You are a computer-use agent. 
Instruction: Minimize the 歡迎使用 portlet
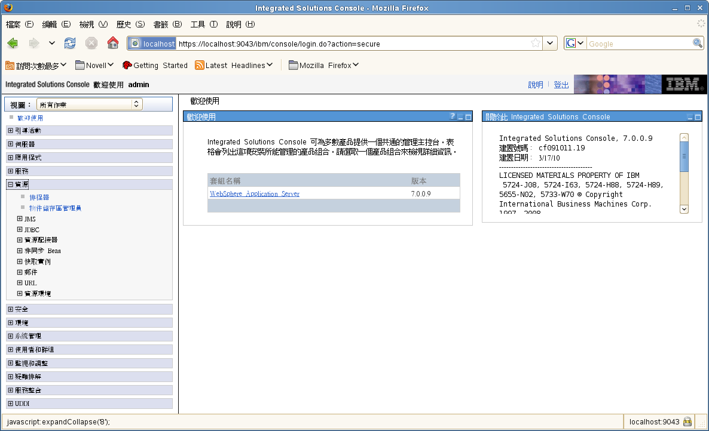460,117
